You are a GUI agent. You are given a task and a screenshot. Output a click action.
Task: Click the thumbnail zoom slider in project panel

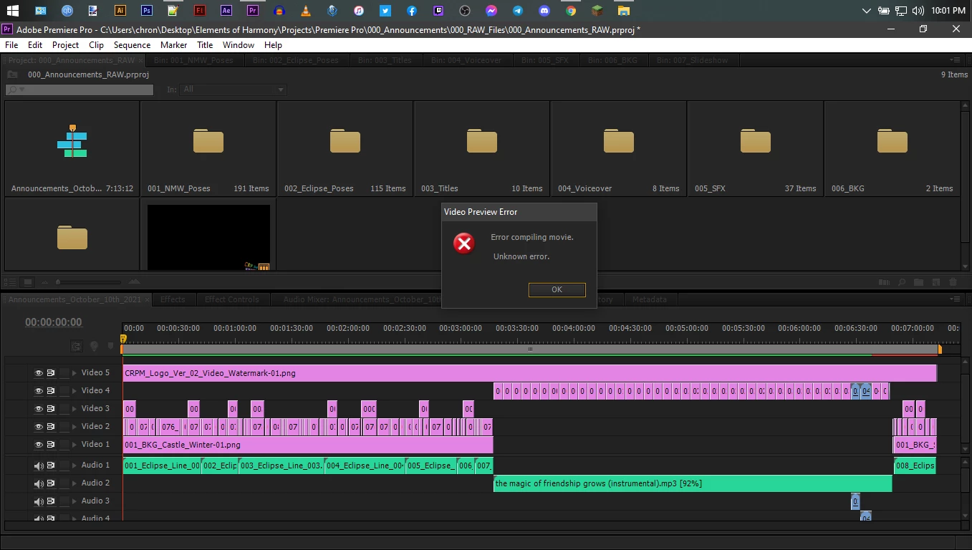pos(89,282)
